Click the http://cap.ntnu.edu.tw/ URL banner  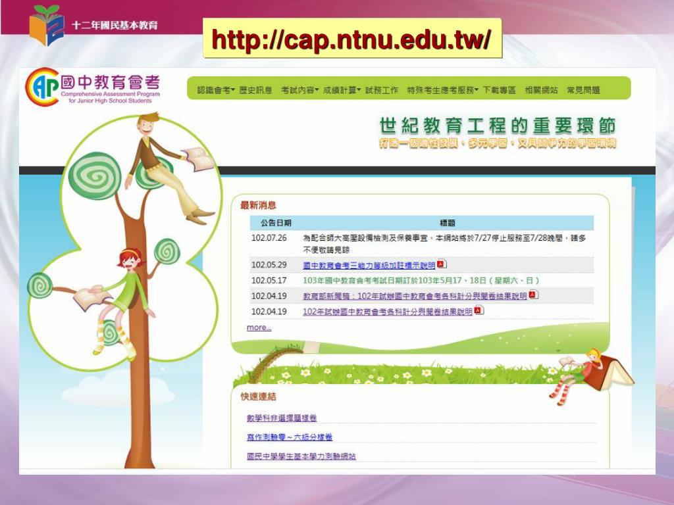point(352,38)
